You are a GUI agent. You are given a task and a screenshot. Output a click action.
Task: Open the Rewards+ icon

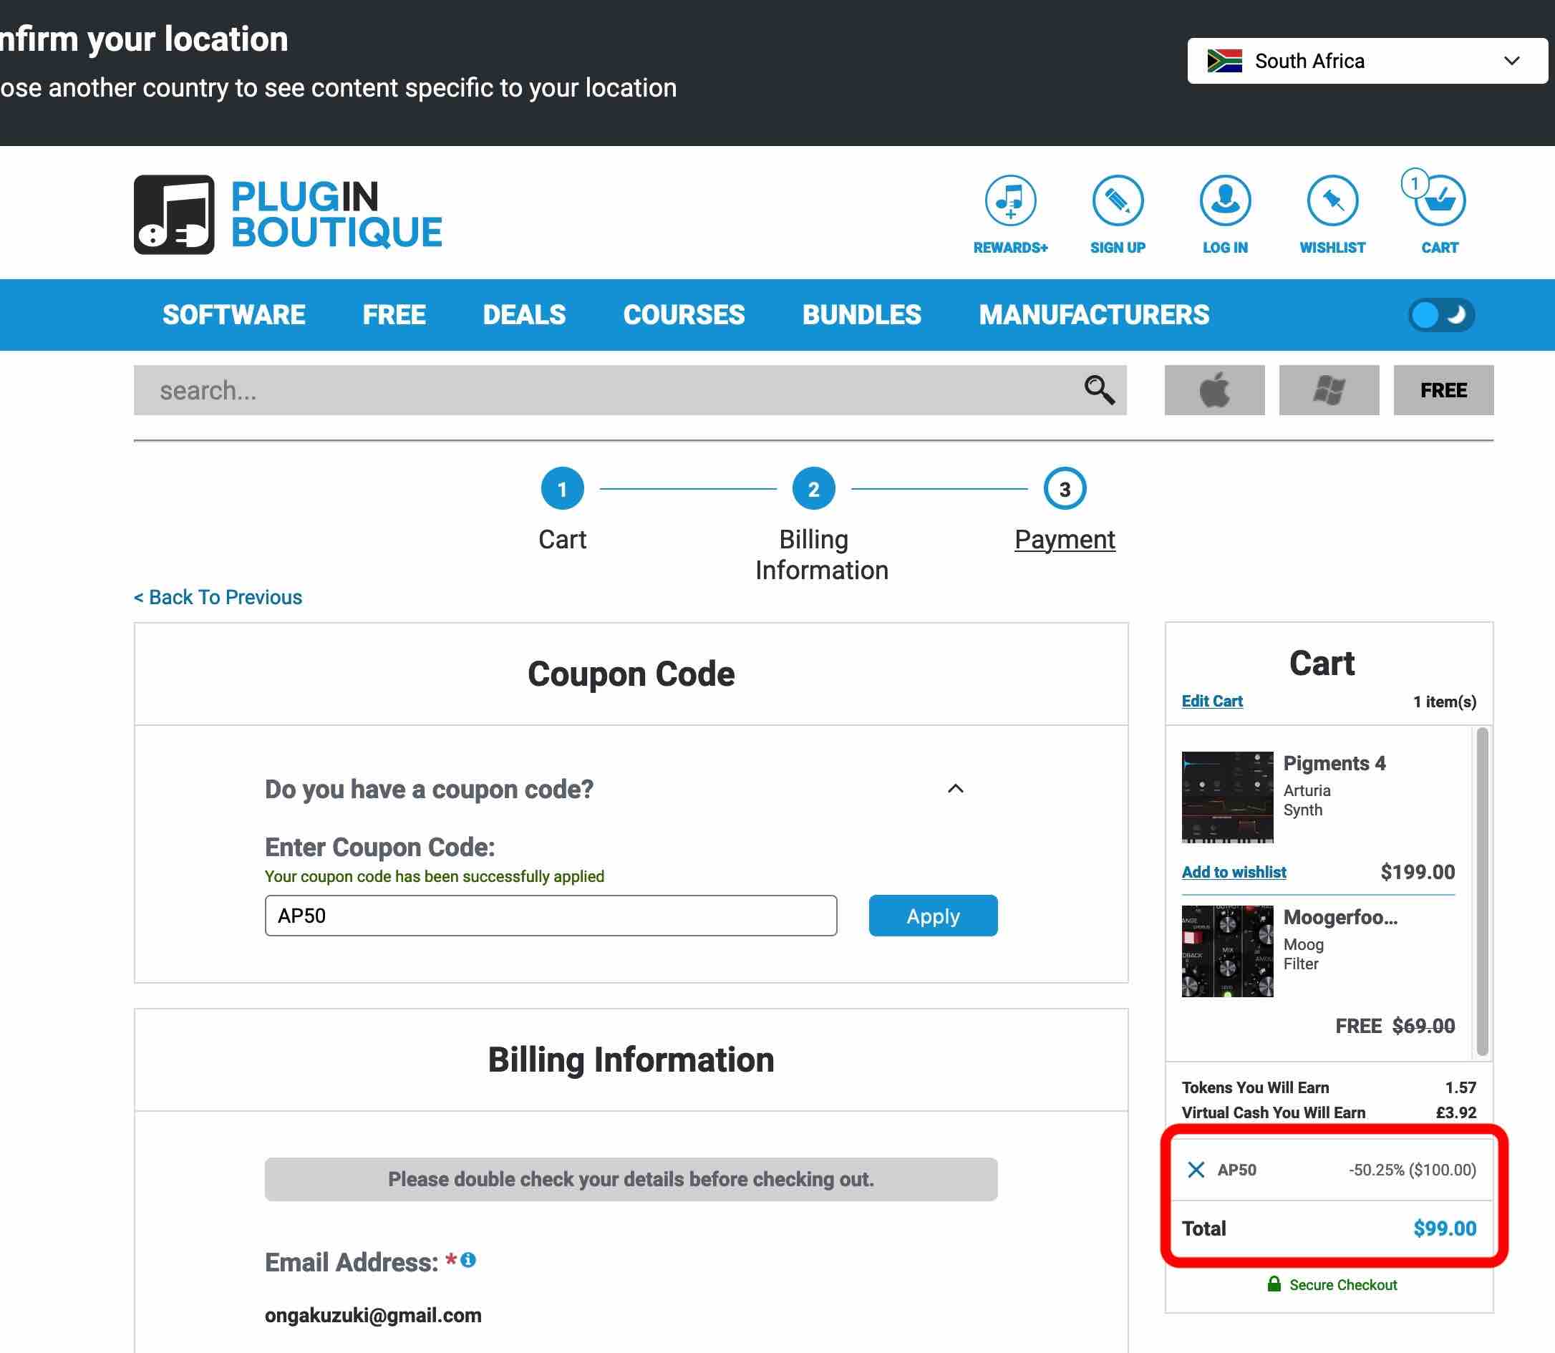pos(1009,201)
